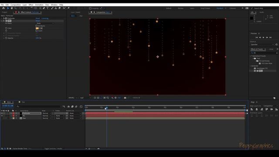This screenshot has height=157, width=279.
Task: Select the Type text tool
Action: [x=48, y=8]
